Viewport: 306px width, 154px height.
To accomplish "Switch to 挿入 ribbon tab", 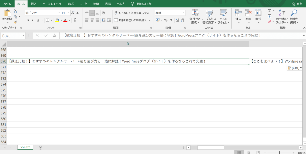I will (33, 4).
